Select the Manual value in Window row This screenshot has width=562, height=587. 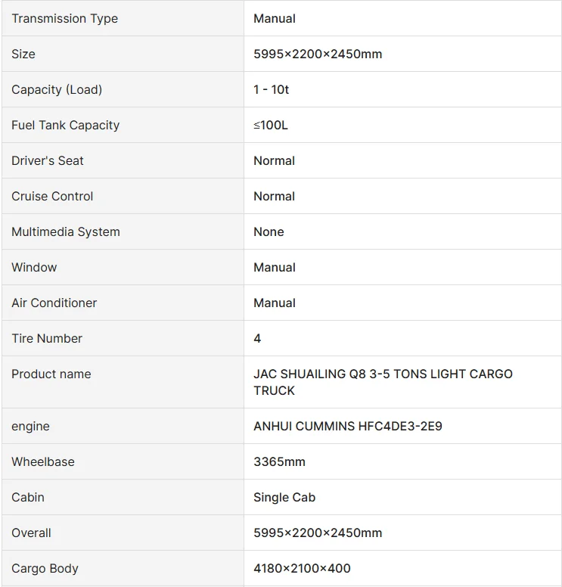pyautogui.click(x=275, y=267)
